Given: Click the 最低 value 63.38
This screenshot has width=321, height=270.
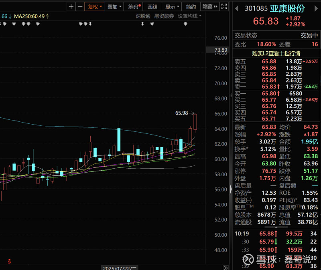Looking at the screenshot, I should [311, 156].
